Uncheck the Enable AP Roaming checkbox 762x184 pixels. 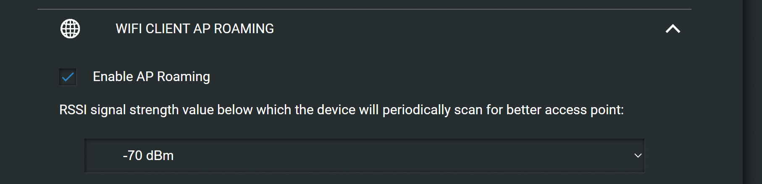pos(68,77)
